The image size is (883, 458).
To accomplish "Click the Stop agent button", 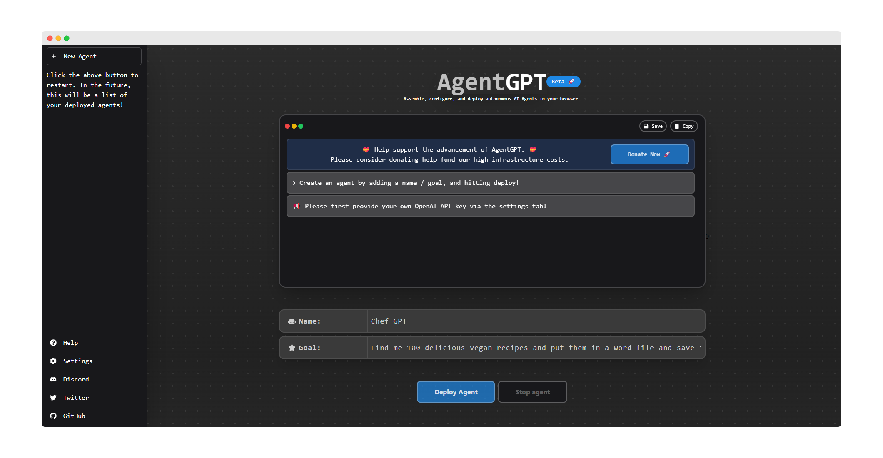I will [532, 392].
